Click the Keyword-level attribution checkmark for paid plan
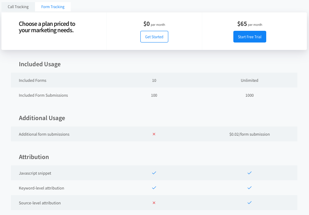This screenshot has height=215, width=309. point(250,188)
